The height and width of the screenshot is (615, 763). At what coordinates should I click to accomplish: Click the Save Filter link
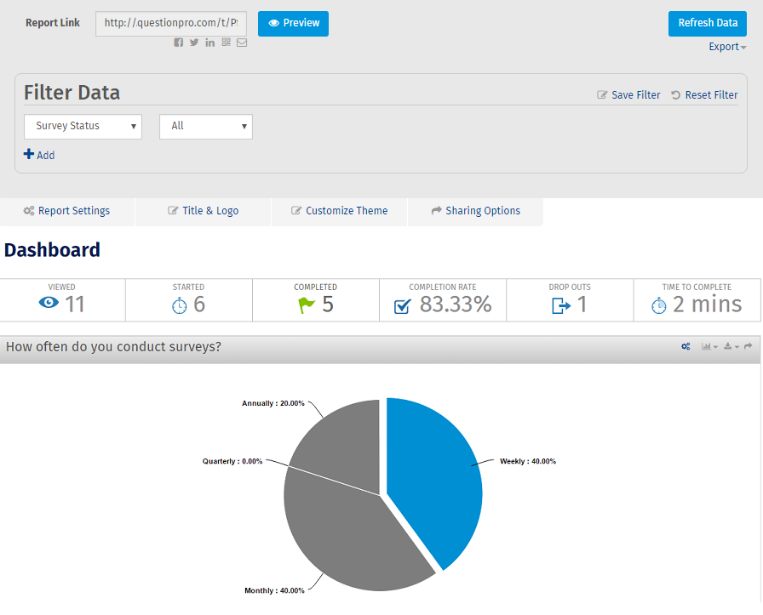click(x=628, y=95)
